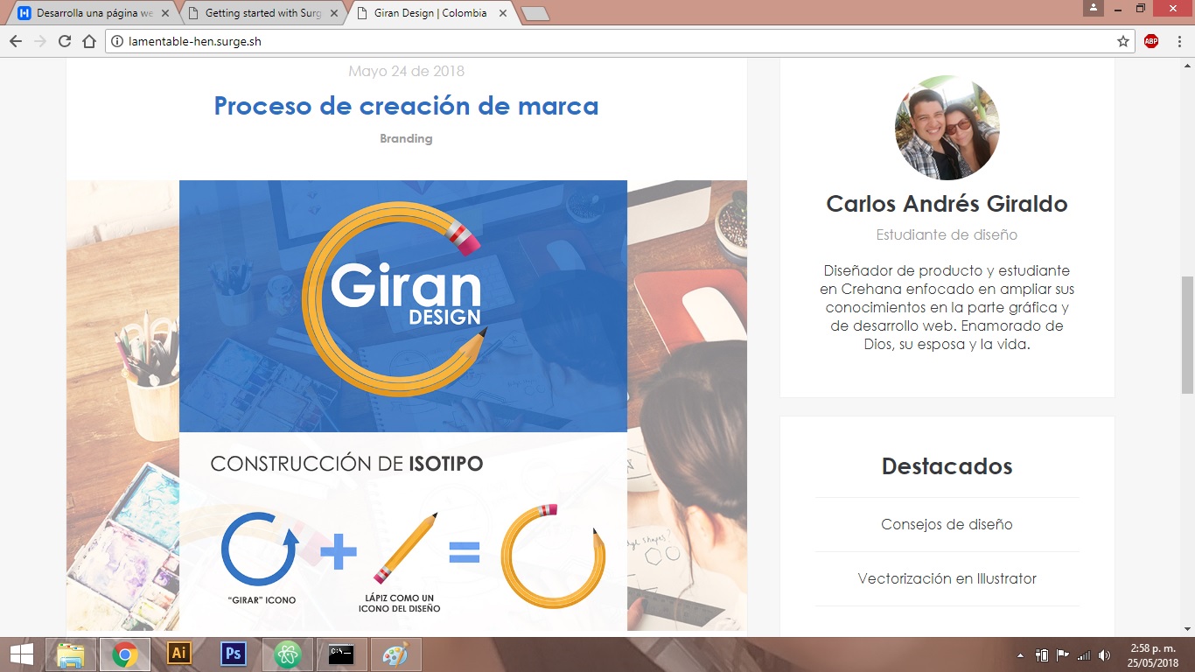1195x672 pixels.
Task: Open the Action Center flag icon
Action: pos(1063,655)
